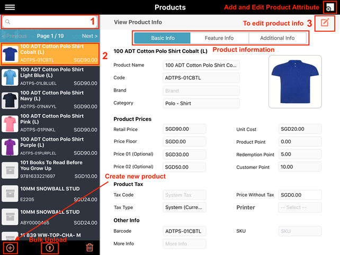Click the More Info field

184,244
